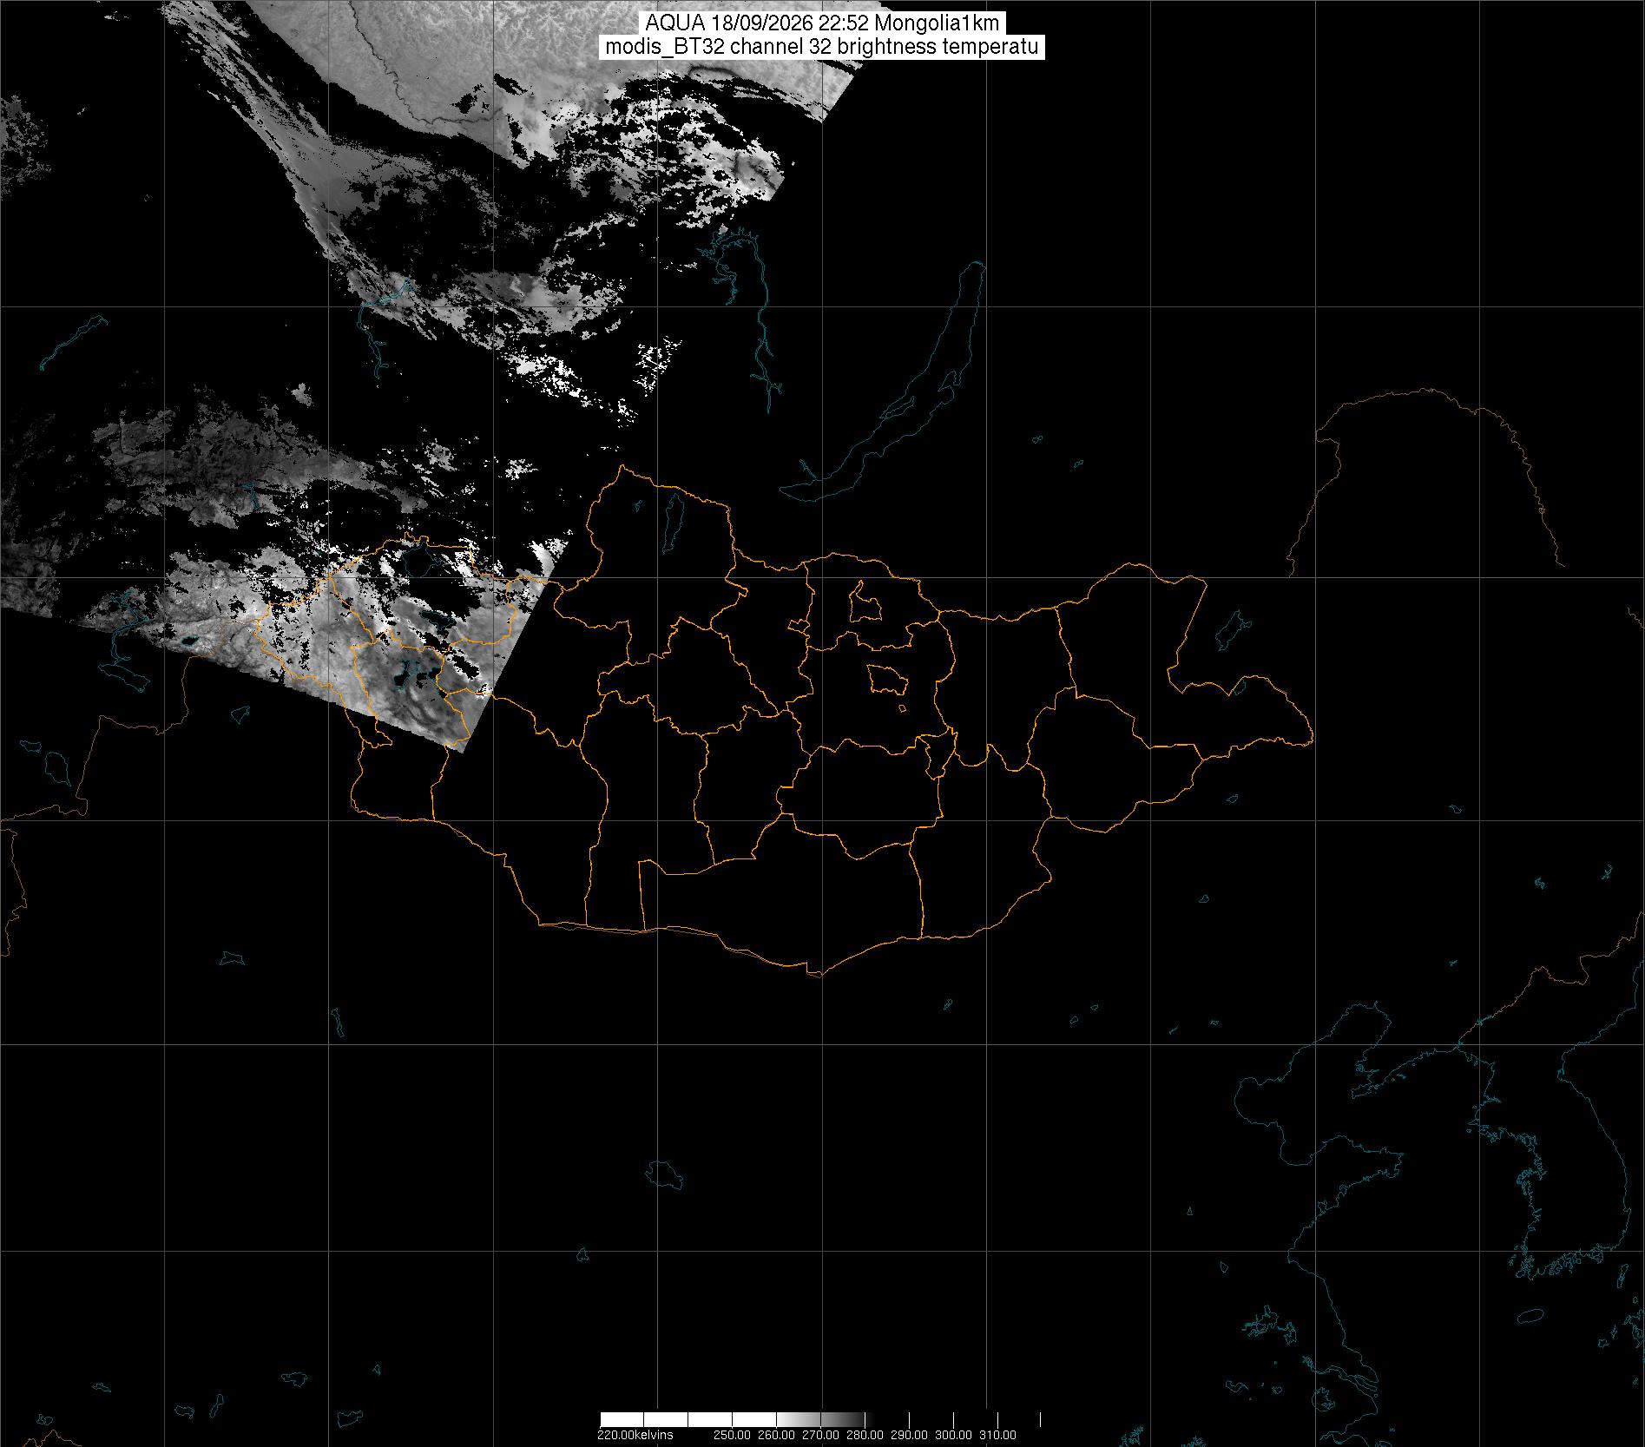This screenshot has height=1447, width=1645.
Task: Select the 310.00 colorbar label
Action: point(998,1434)
